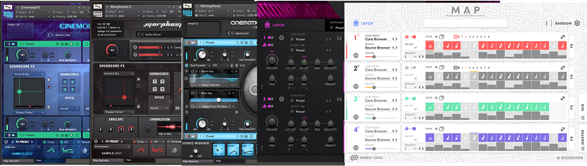Toggle Comp. power button in Morphestra FX
587x166 pixels.
[135, 141]
